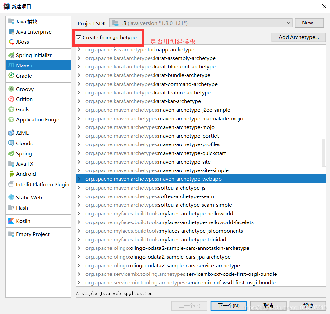Click the Gradle icon
The height and width of the screenshot is (314, 330).
pos(11,75)
